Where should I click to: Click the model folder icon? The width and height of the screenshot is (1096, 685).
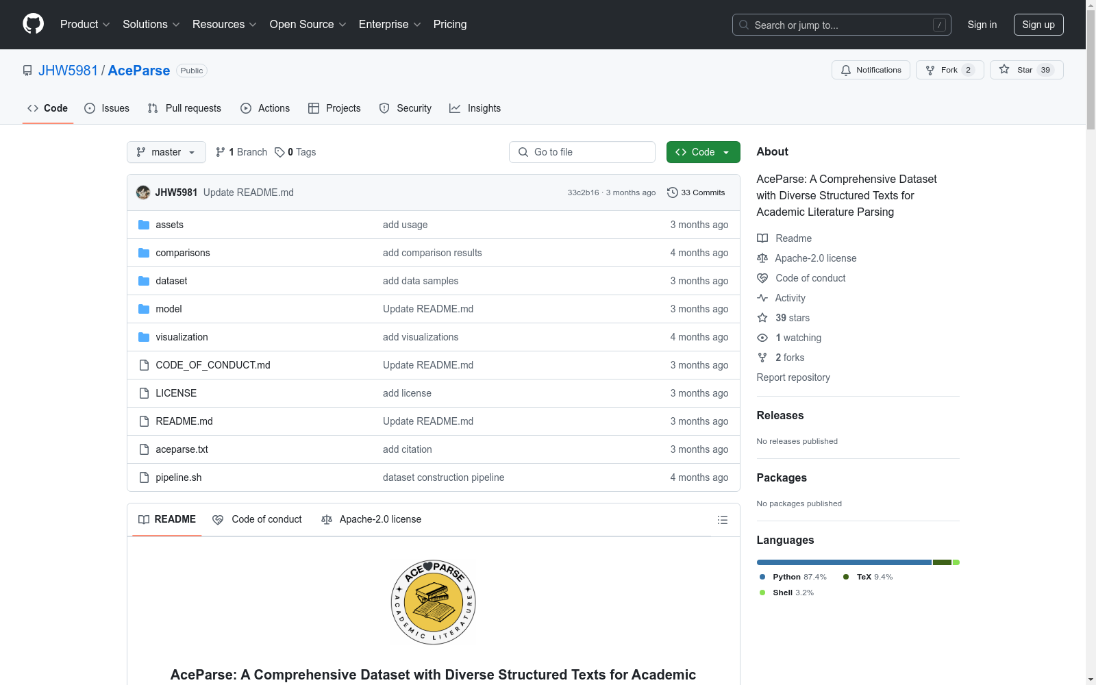(144, 309)
